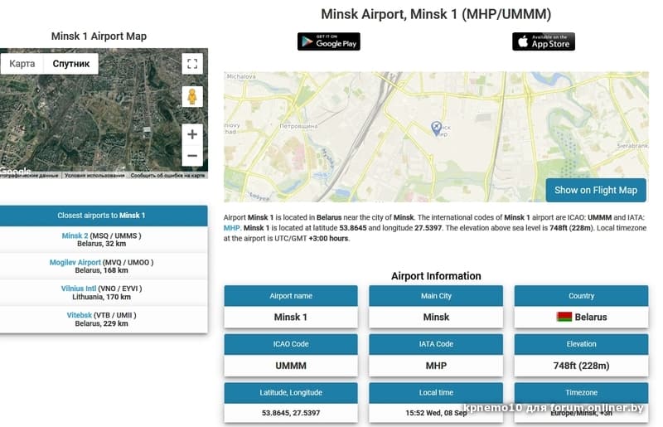Click 'Belarus, 168 km' distance text
Screen dimensions: 663x427
click(x=101, y=270)
